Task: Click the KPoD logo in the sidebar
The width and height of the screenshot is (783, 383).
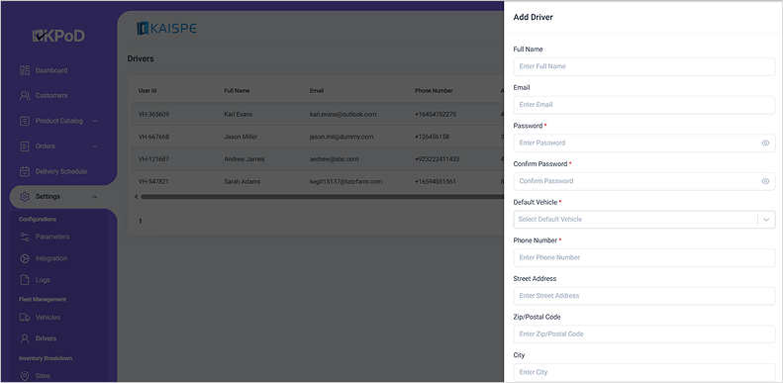Action: (58, 36)
